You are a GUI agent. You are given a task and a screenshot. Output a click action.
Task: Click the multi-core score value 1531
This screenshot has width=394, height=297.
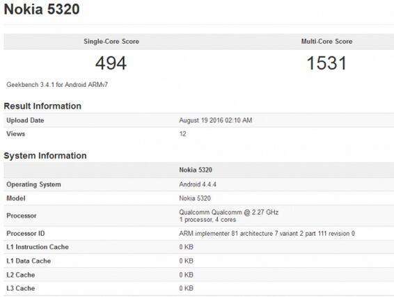pos(326,63)
